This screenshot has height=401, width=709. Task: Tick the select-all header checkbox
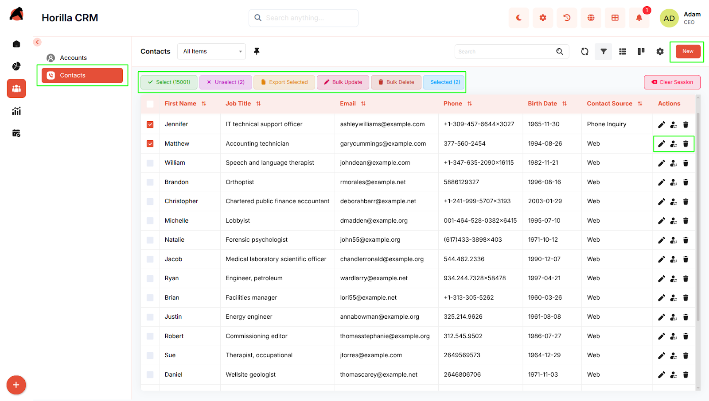click(x=150, y=104)
